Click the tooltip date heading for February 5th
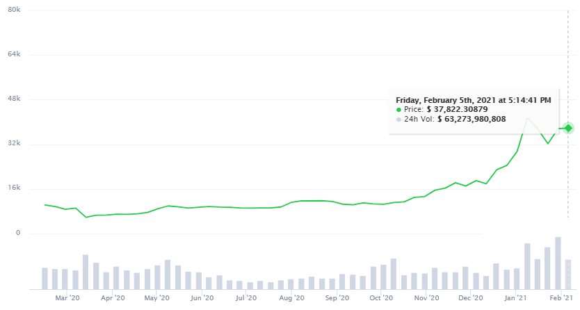The image size is (580, 310). tap(473, 100)
